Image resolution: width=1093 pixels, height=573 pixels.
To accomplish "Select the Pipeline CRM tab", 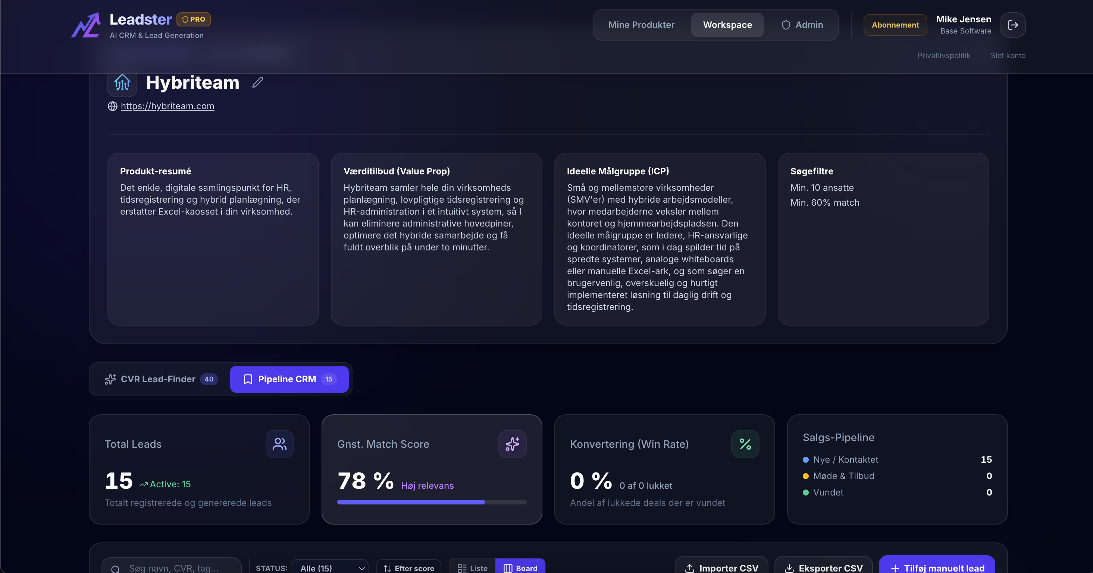I will point(289,379).
